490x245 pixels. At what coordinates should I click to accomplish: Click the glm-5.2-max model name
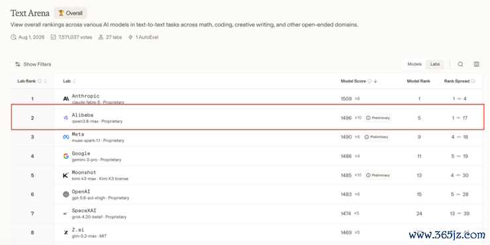(x=84, y=236)
